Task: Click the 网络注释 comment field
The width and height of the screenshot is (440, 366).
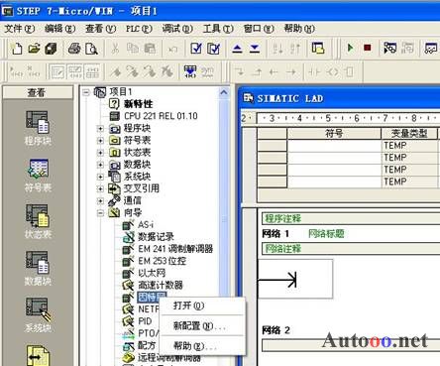Action: pyautogui.click(x=351, y=248)
